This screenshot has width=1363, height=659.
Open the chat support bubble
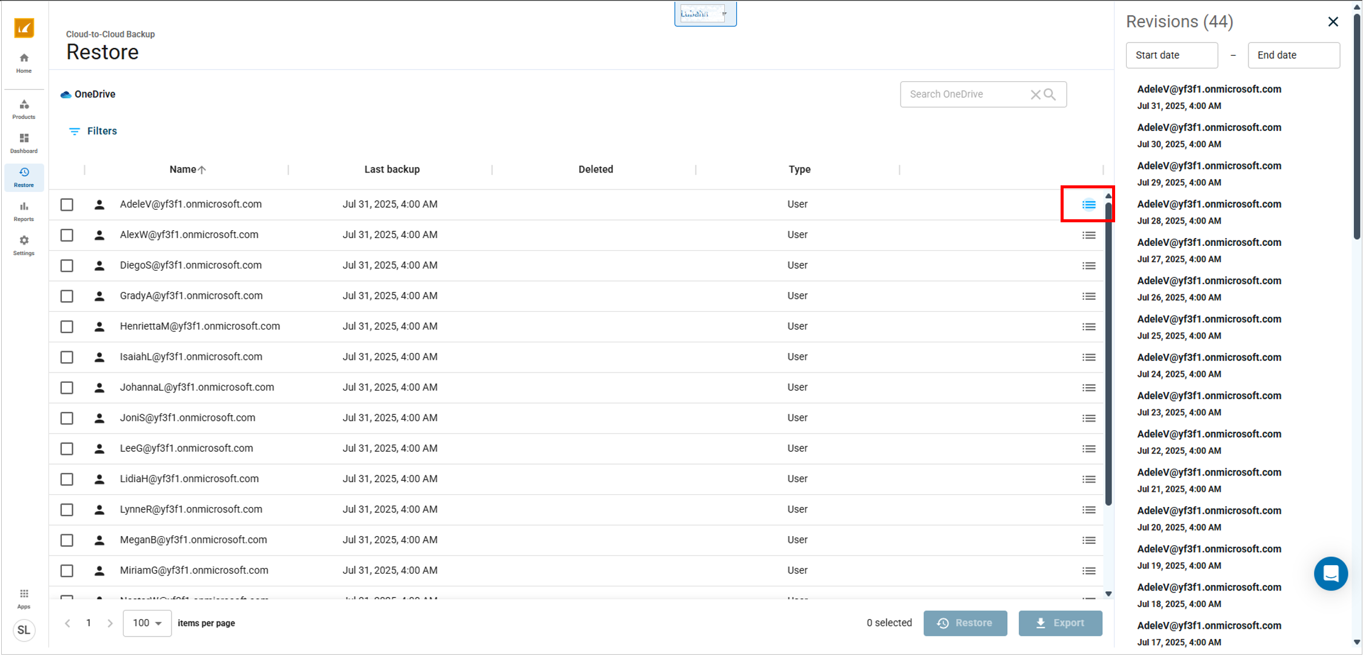pyautogui.click(x=1331, y=574)
